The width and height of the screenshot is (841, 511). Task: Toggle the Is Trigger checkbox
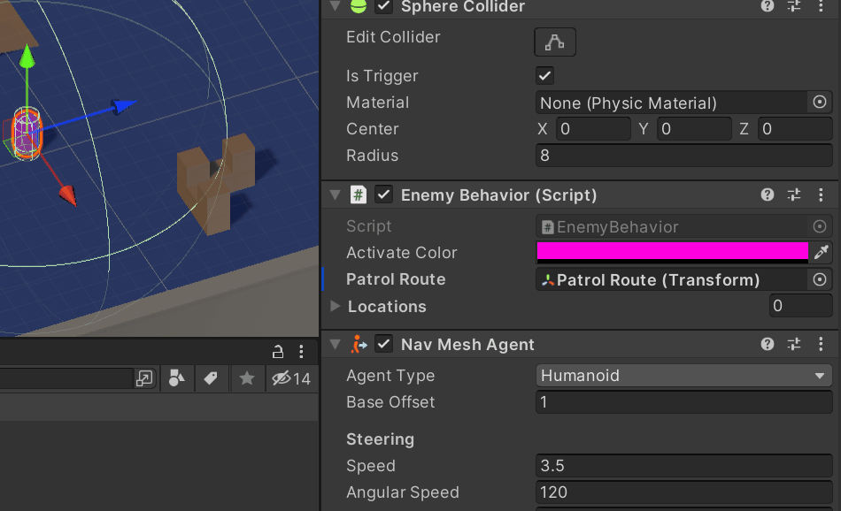(544, 75)
